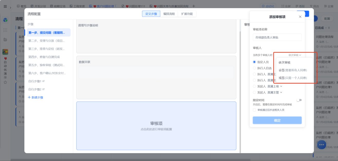Select the 编排流程 tab
338x161 pixels.
click(169, 14)
